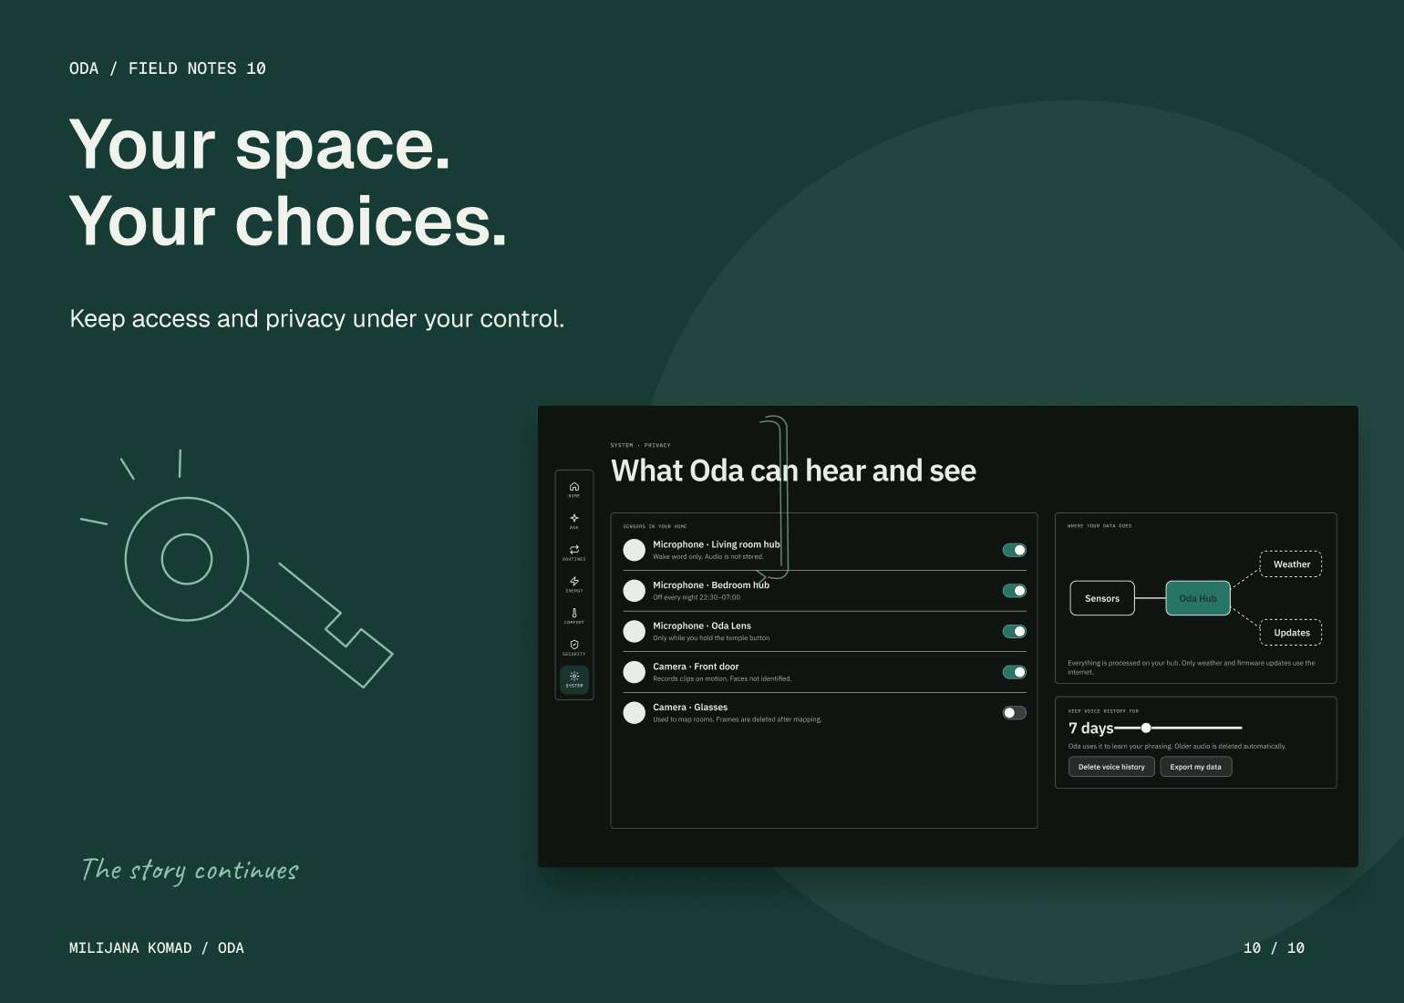Click 'Off every night 22:30–07:00' text
Image resolution: width=1404 pixels, height=1003 pixels.
[x=697, y=597]
